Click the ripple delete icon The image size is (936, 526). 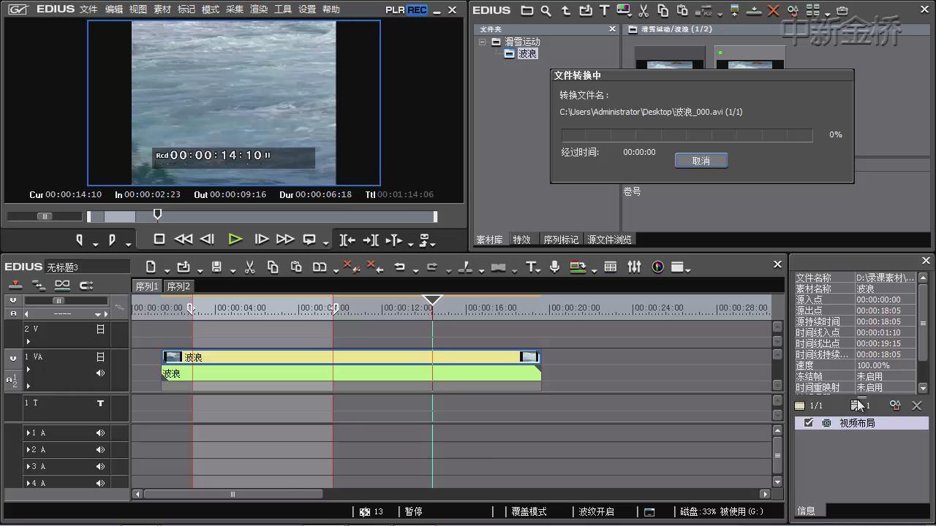pos(373,267)
